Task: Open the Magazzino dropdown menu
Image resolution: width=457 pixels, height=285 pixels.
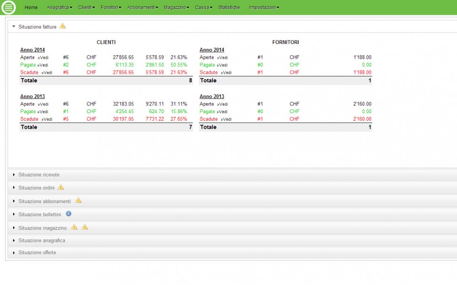Action: point(176,7)
